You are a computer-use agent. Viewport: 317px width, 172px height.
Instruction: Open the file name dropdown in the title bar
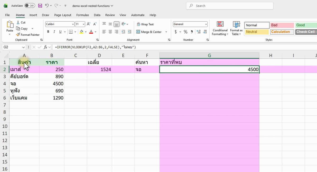click(x=112, y=6)
